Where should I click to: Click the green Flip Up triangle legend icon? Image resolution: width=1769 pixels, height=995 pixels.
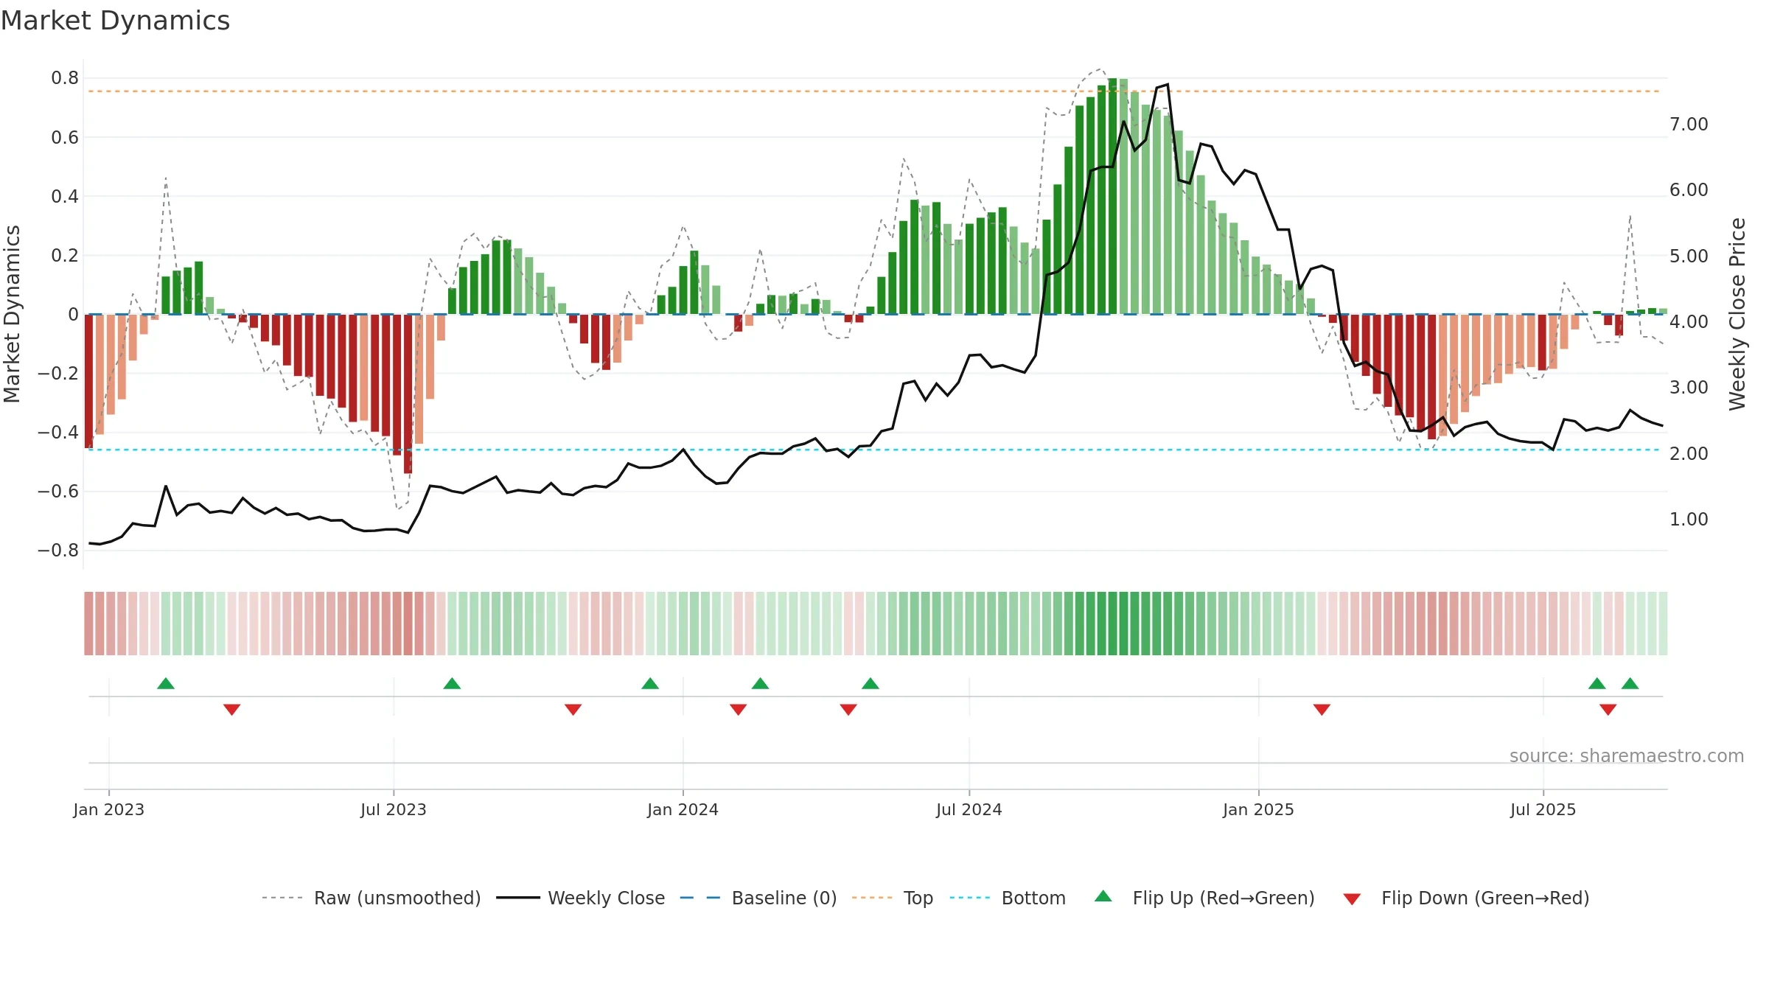tap(1103, 896)
